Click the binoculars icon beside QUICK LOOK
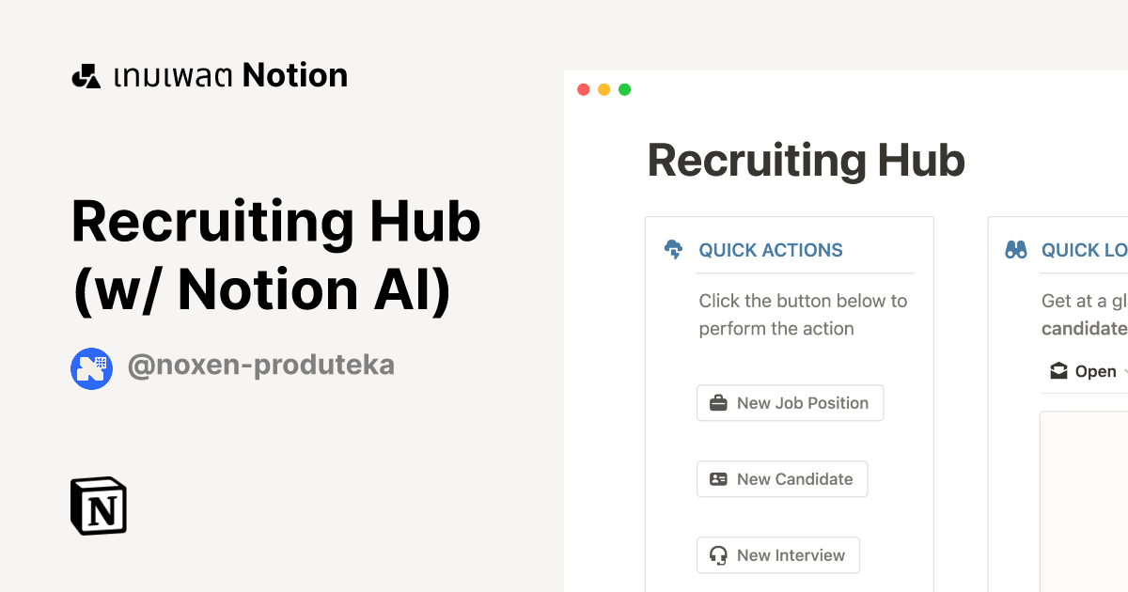 pos(1016,250)
